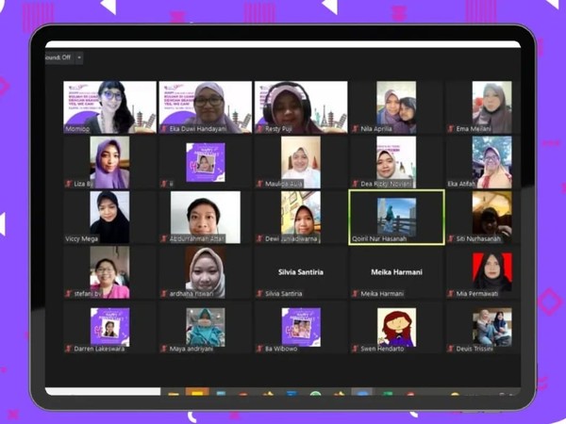Screen dimensions: 566x424
Task: Select Ila Wibowo's purple anniversary picture
Action: click(x=301, y=327)
